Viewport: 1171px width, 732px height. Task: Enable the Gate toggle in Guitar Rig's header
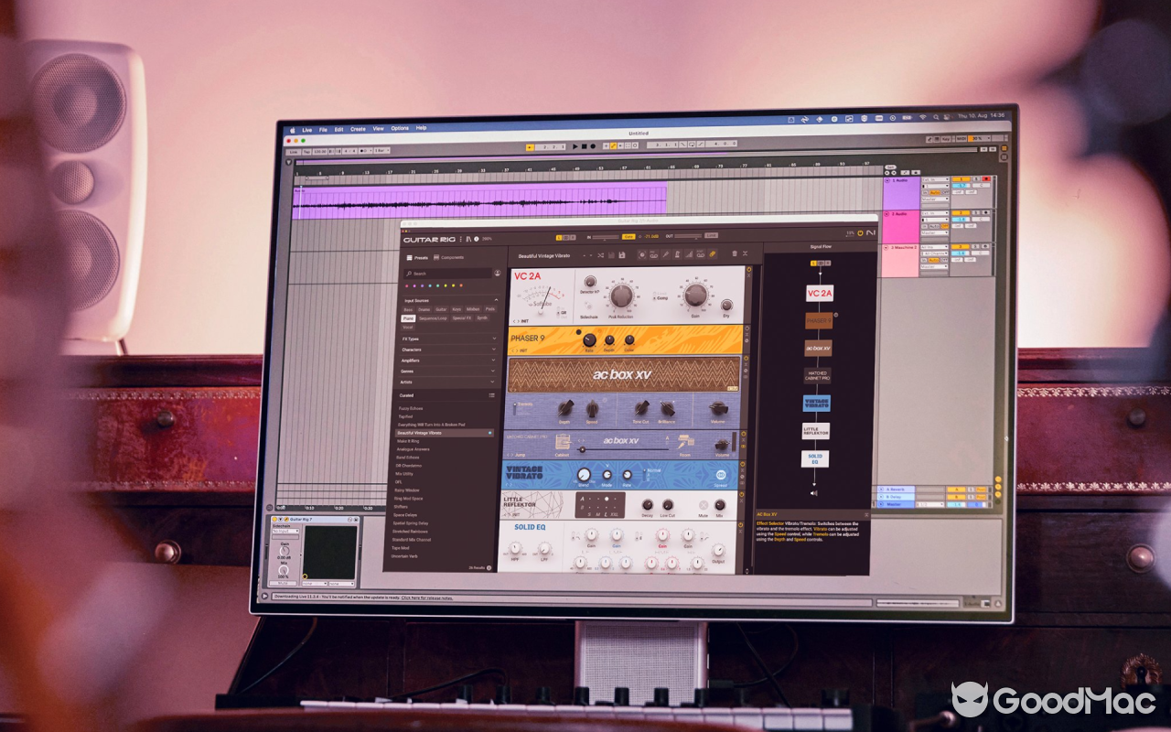(x=628, y=236)
